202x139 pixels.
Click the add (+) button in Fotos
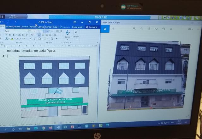pyautogui.click(x=113, y=29)
